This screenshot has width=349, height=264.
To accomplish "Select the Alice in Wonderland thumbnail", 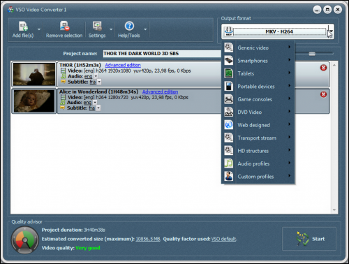I will (x=34, y=101).
